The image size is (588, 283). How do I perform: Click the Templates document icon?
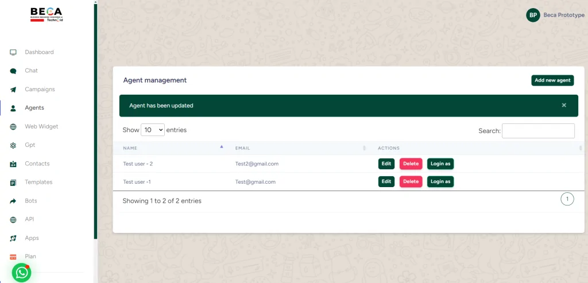[x=13, y=183]
